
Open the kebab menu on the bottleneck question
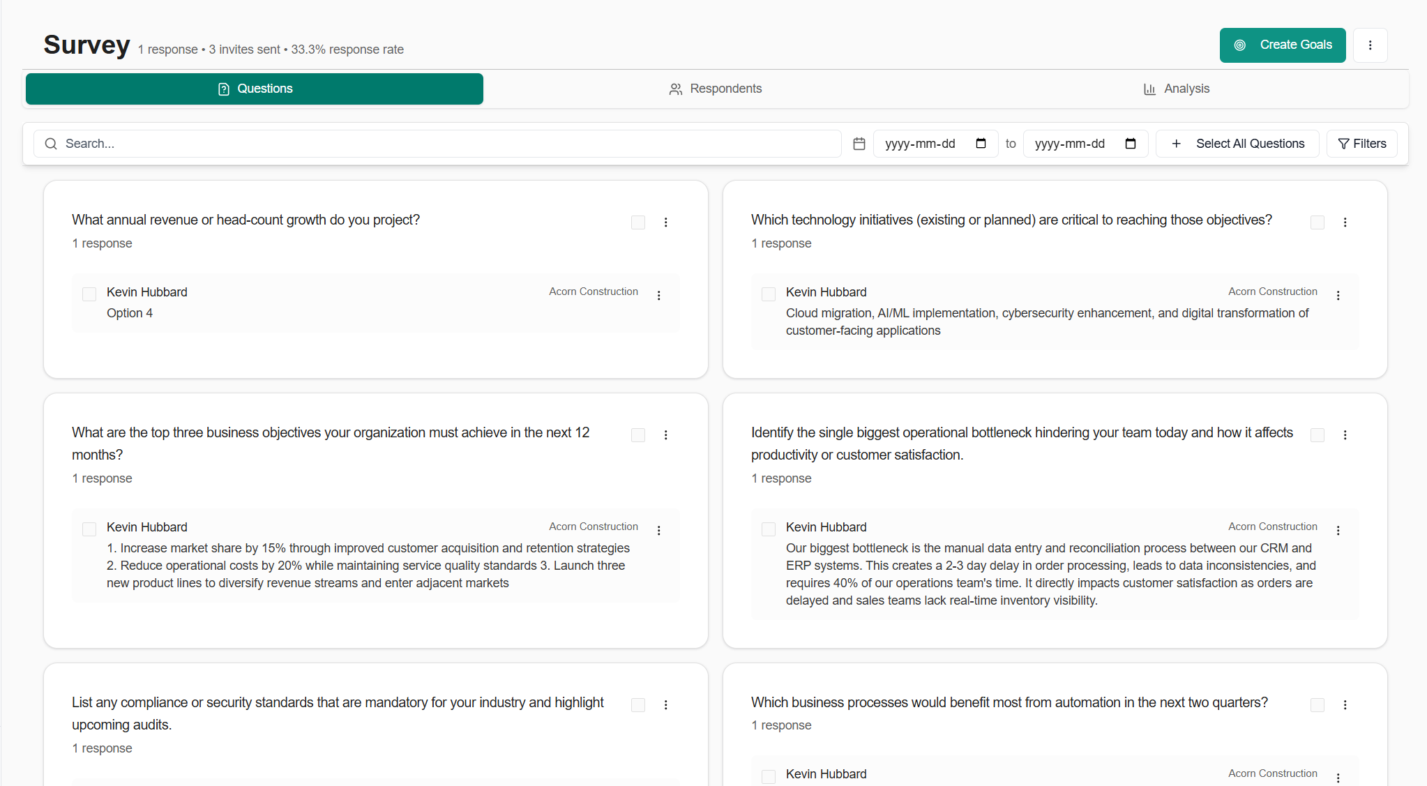pos(1345,434)
